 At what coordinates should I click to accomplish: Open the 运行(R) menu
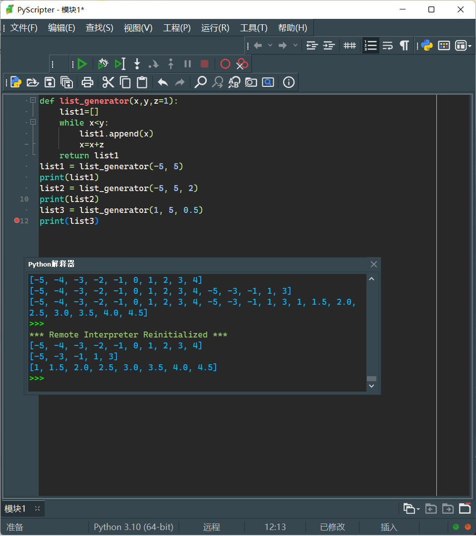215,28
